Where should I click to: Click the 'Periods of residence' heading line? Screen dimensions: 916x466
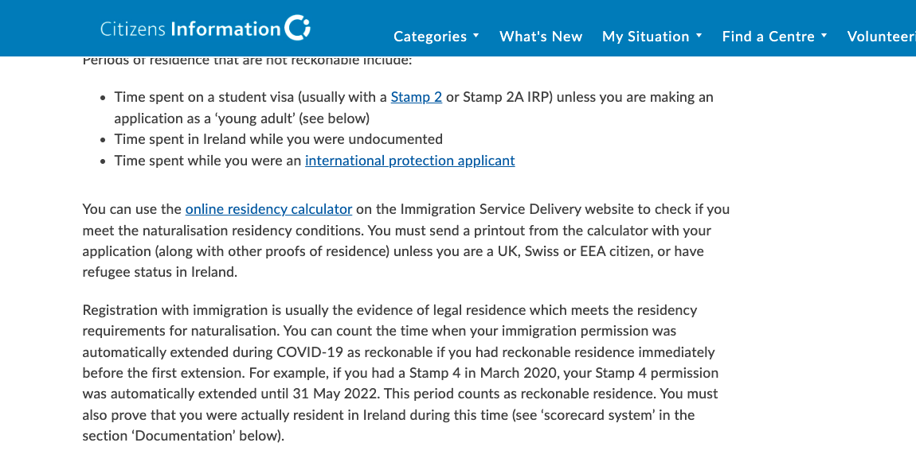[247, 60]
